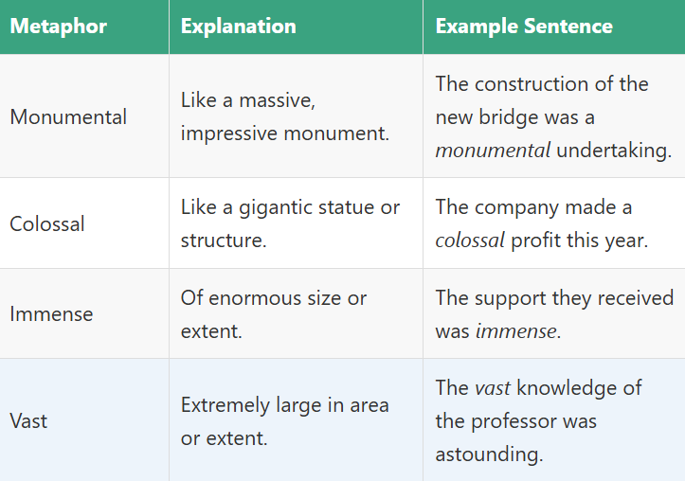The height and width of the screenshot is (481, 685).
Task: Click the italic word 'monumental' in the example
Action: pyautogui.click(x=493, y=151)
